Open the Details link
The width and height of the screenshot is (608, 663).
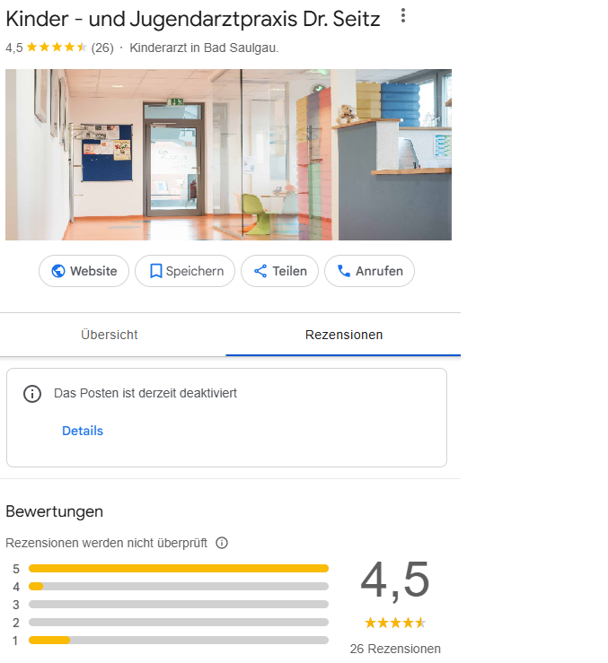[x=83, y=431]
